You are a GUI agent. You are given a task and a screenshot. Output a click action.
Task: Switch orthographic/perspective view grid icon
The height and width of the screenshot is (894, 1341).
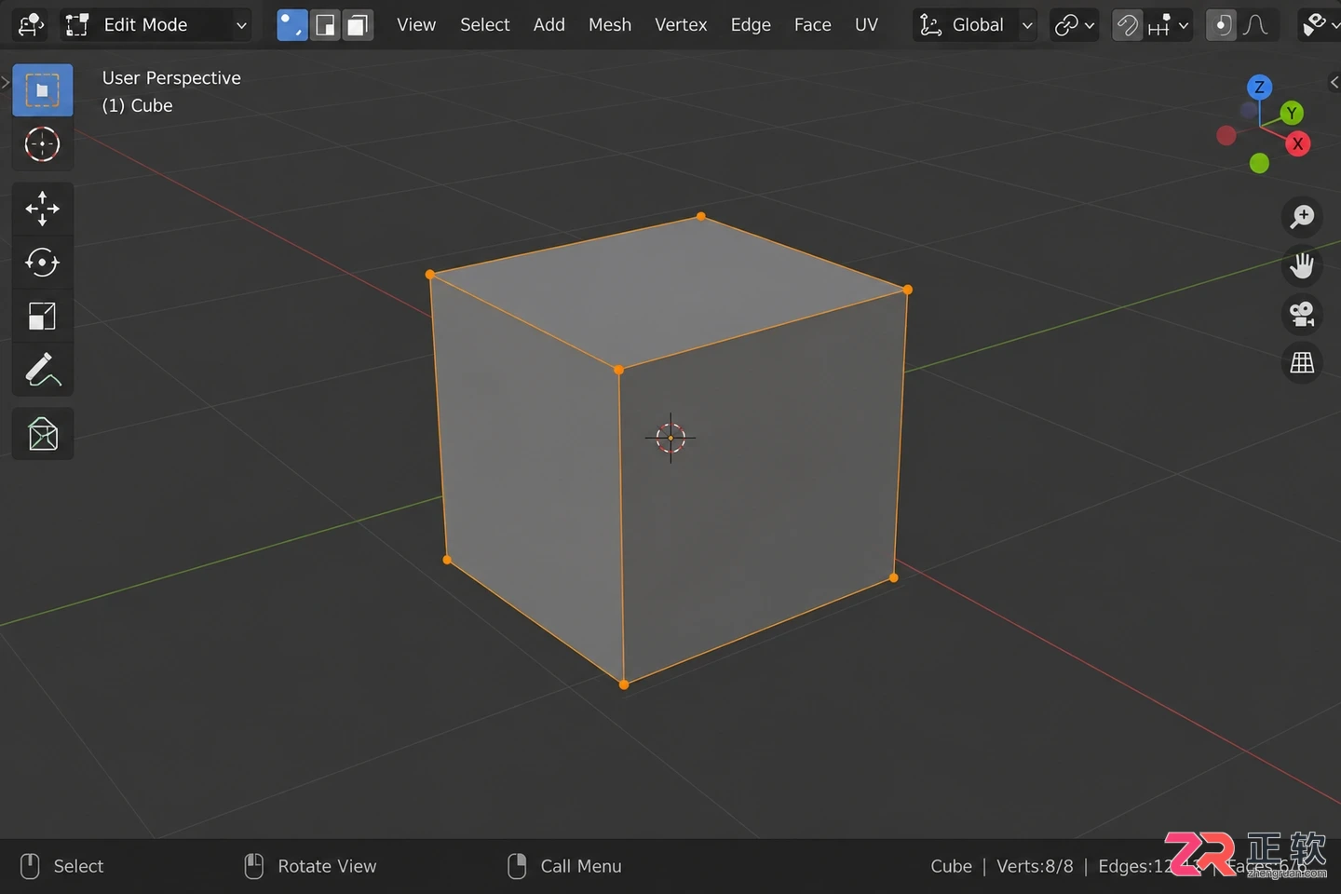pos(1302,362)
